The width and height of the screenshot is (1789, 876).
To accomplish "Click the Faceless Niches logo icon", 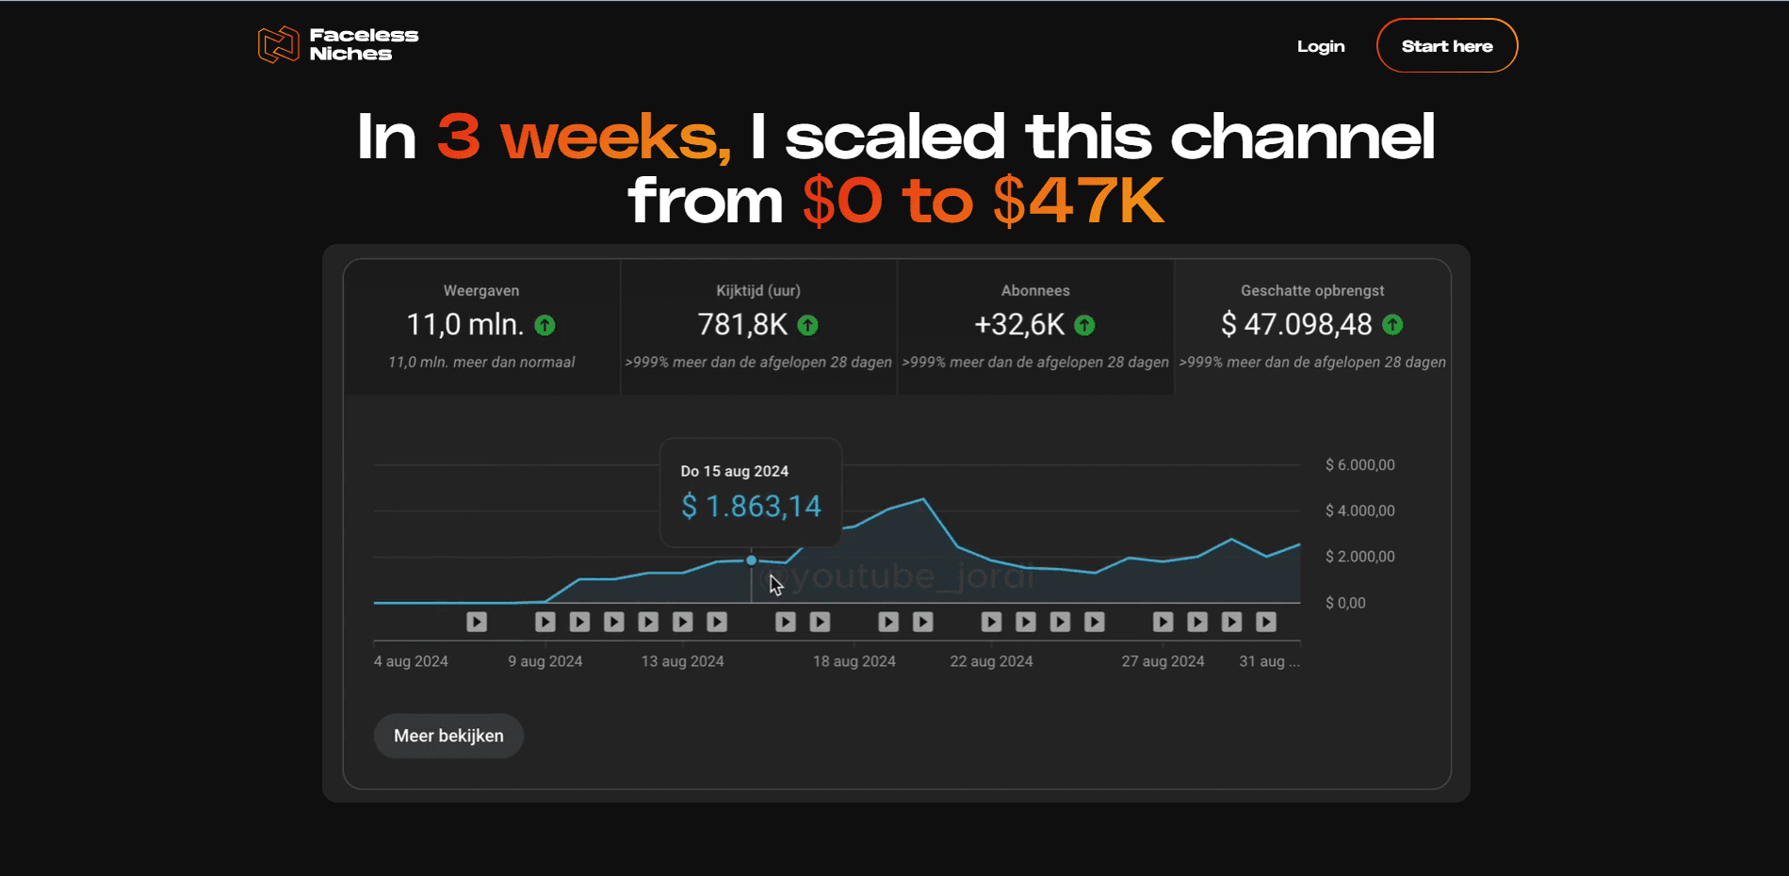I will pos(278,44).
